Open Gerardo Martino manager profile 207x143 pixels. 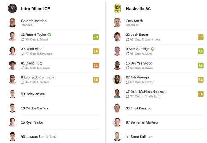(34, 21)
